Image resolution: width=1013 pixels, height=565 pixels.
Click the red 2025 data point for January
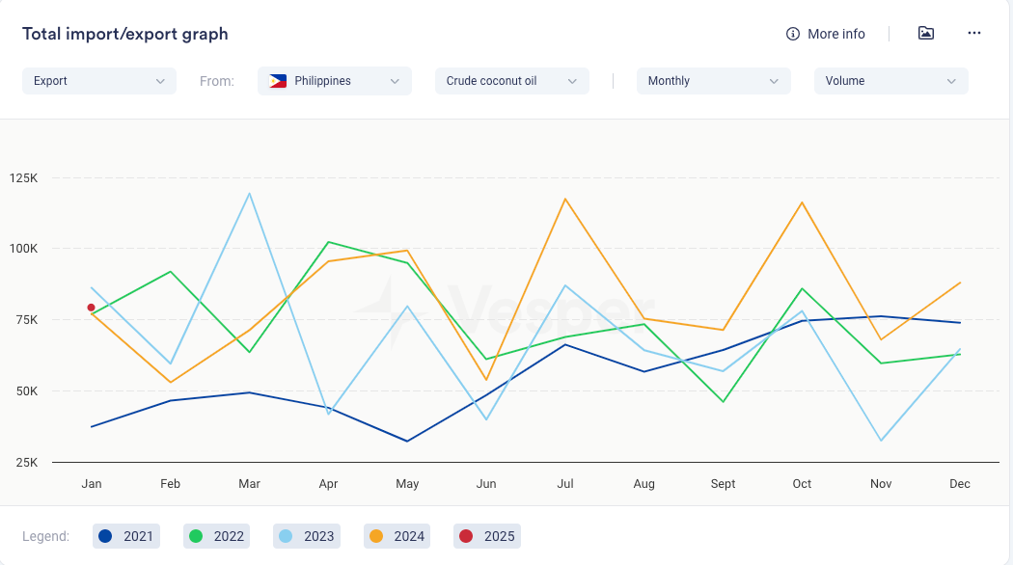point(91,308)
